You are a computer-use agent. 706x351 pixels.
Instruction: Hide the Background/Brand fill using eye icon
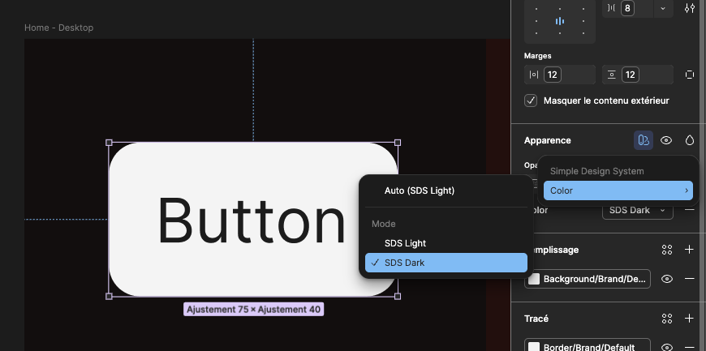coord(666,279)
